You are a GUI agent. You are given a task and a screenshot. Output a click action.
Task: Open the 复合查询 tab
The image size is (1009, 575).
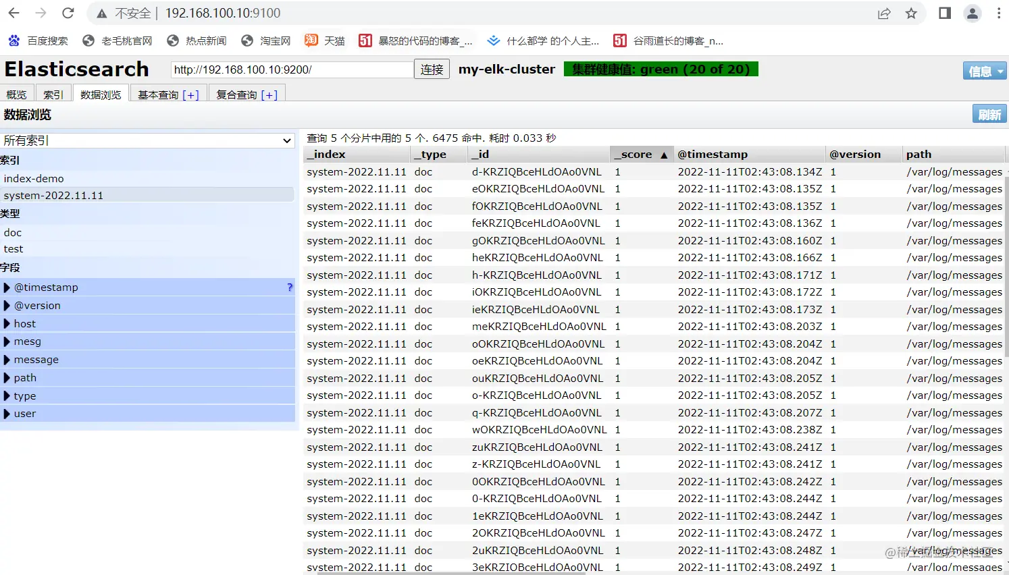coord(236,94)
